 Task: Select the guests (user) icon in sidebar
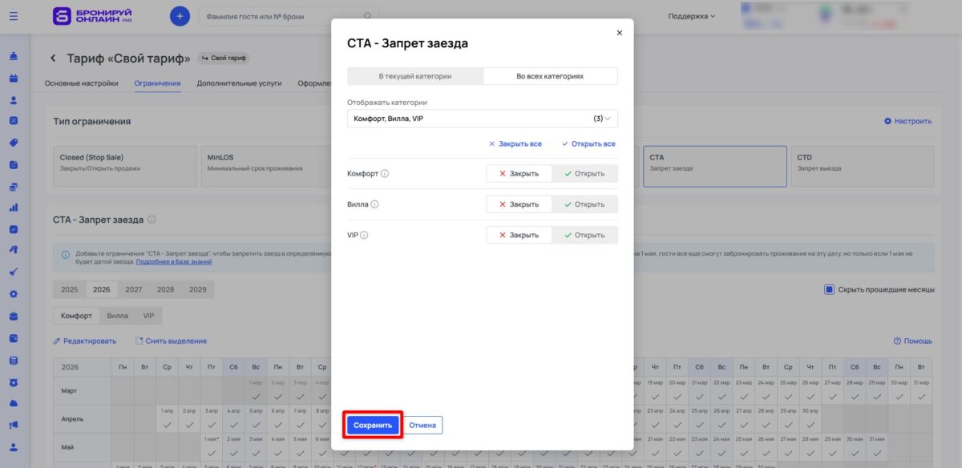[13, 99]
